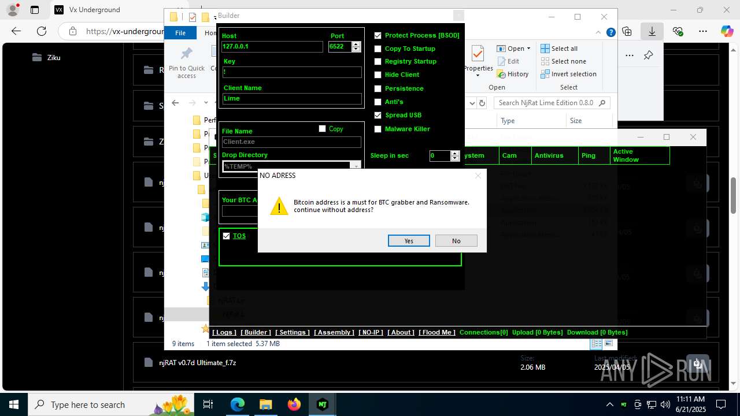This screenshot has height=416, width=740.
Task: Open the Windows Start menu
Action: click(x=14, y=404)
